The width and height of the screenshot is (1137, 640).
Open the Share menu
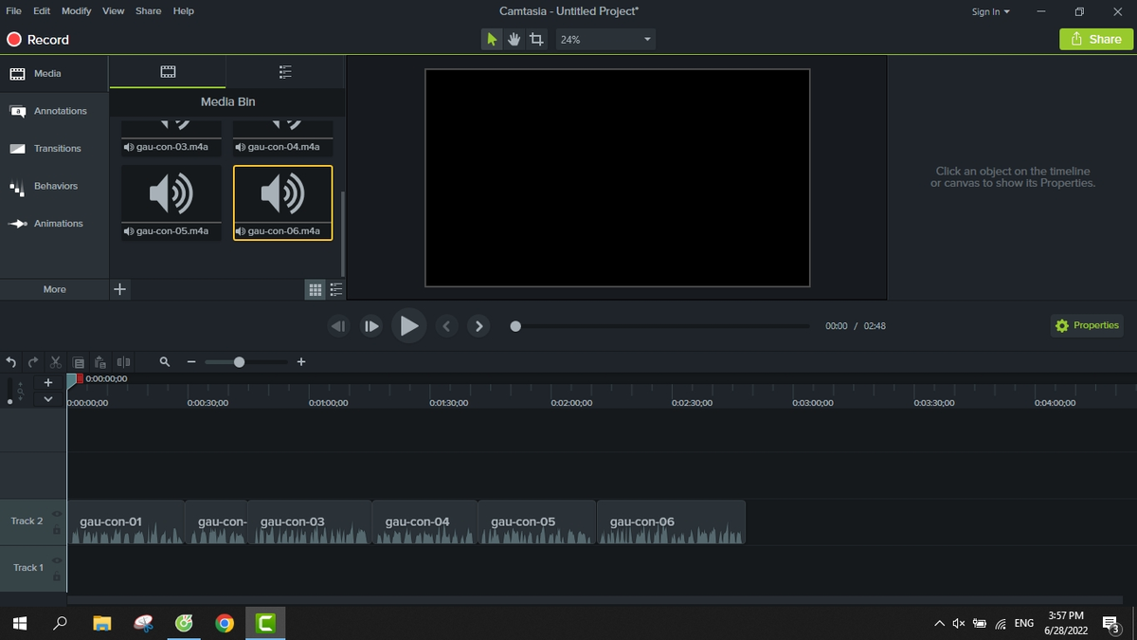point(148,11)
